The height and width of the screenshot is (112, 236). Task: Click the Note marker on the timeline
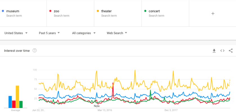pyautogui.click(x=97, y=106)
